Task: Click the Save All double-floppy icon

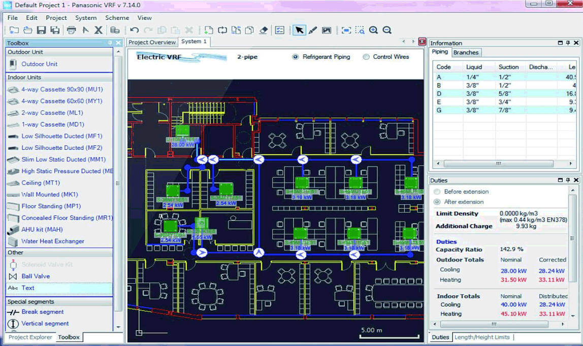Action: [x=55, y=30]
